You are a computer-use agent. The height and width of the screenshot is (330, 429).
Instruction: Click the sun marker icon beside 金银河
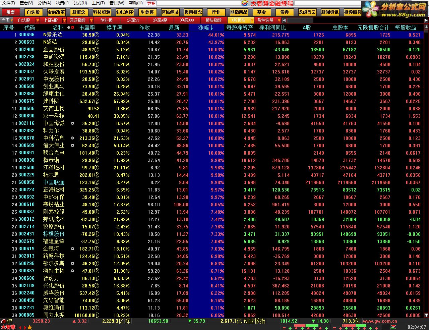72,249
